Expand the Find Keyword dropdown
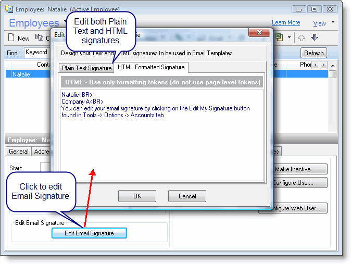This screenshot has height=264, width=351. [x=37, y=53]
